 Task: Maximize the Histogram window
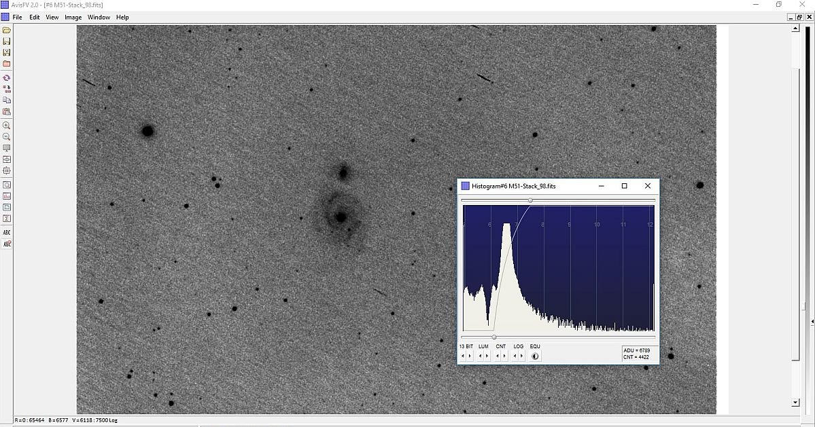pyautogui.click(x=624, y=186)
